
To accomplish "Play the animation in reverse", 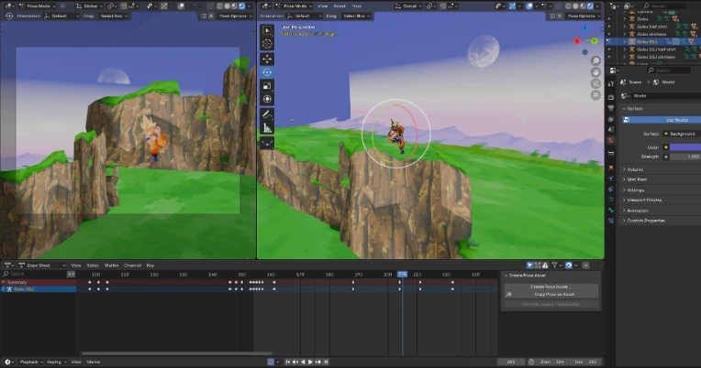I will coord(303,362).
